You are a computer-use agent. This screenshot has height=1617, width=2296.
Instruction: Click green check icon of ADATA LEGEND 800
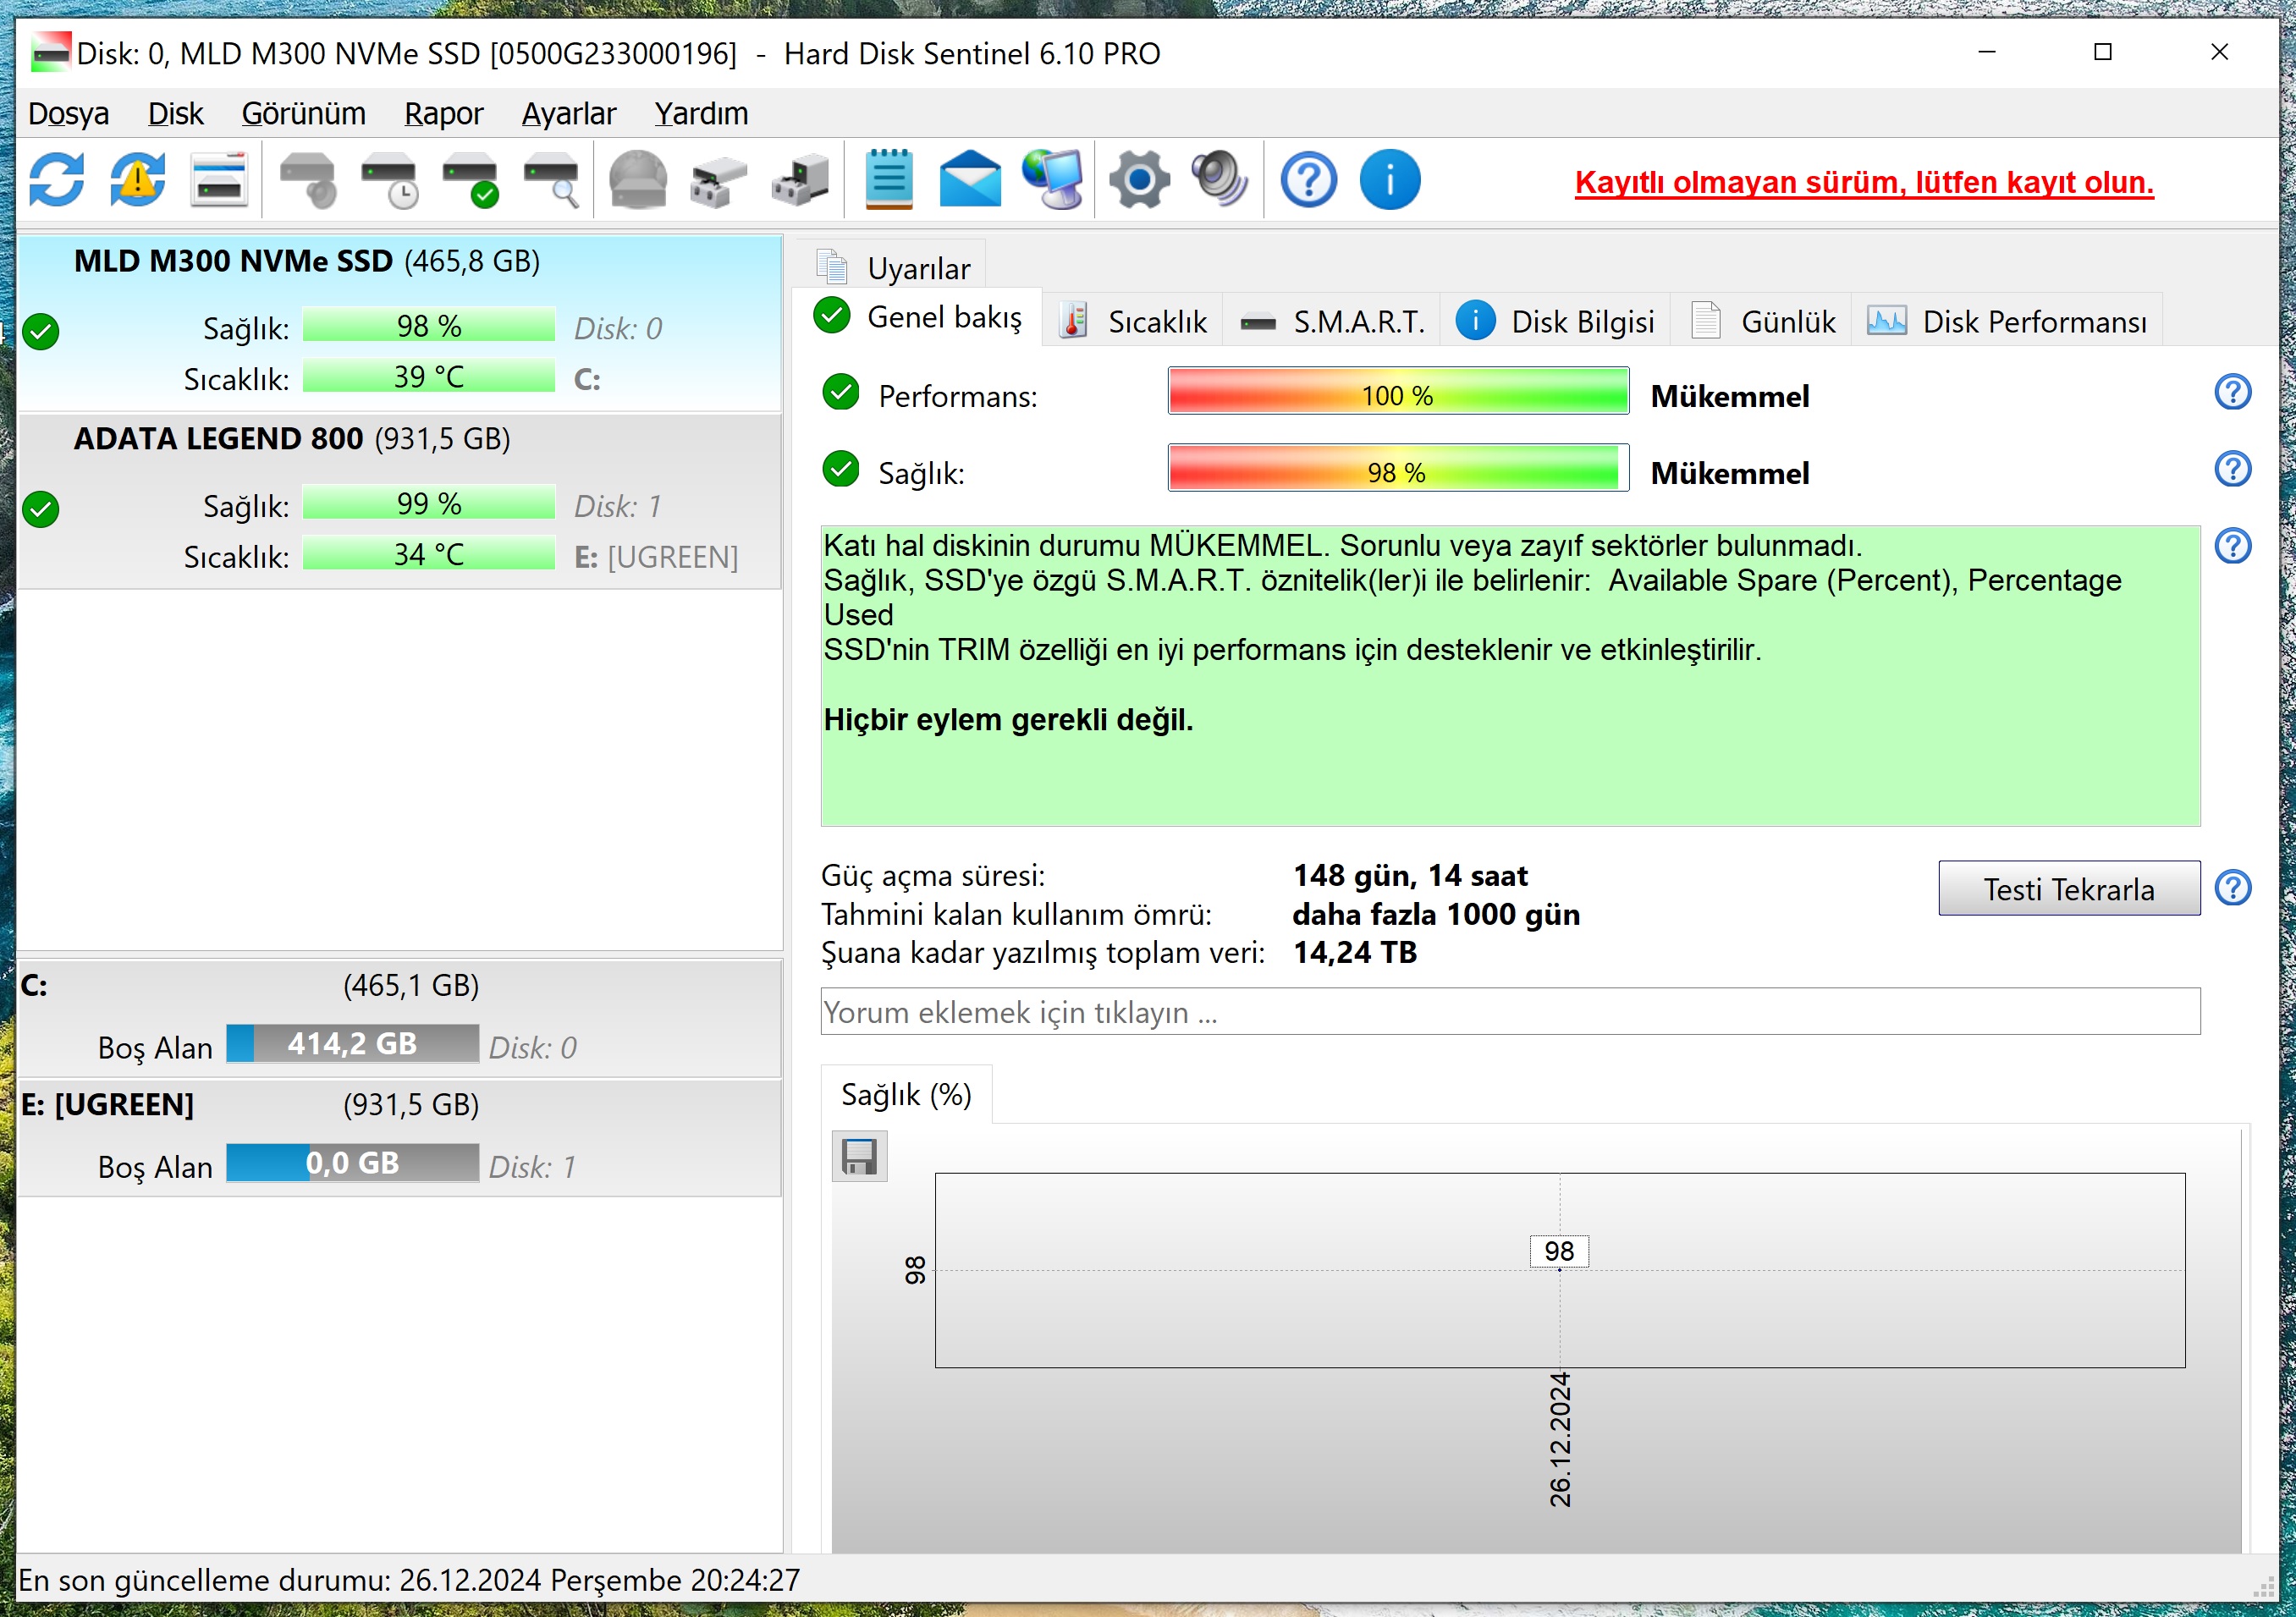pos(41,509)
